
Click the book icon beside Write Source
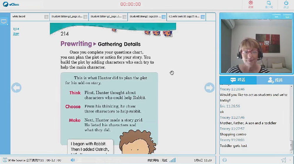click(x=5, y=160)
